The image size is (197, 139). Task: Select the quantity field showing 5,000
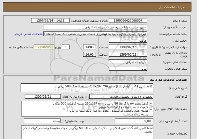134,121
